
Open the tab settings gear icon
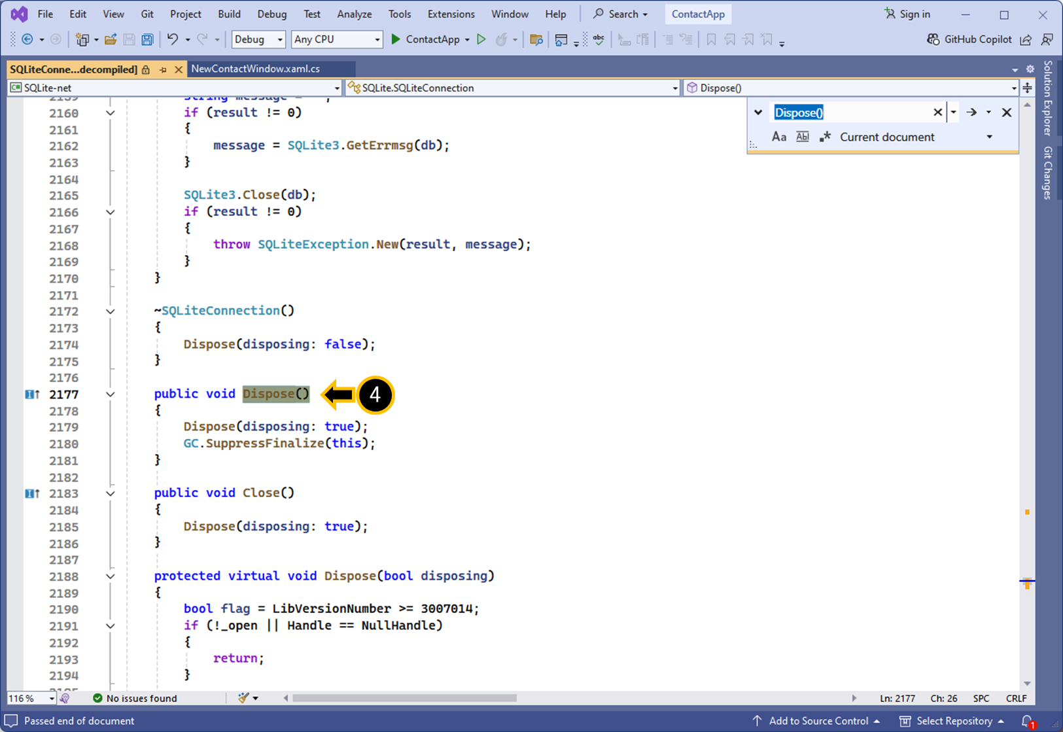coord(1030,69)
